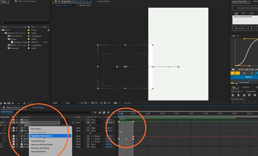The image size is (258, 156).
Task: Collapse the iPhone 11 Pro / X - 21 folder
Action: click(3, 33)
